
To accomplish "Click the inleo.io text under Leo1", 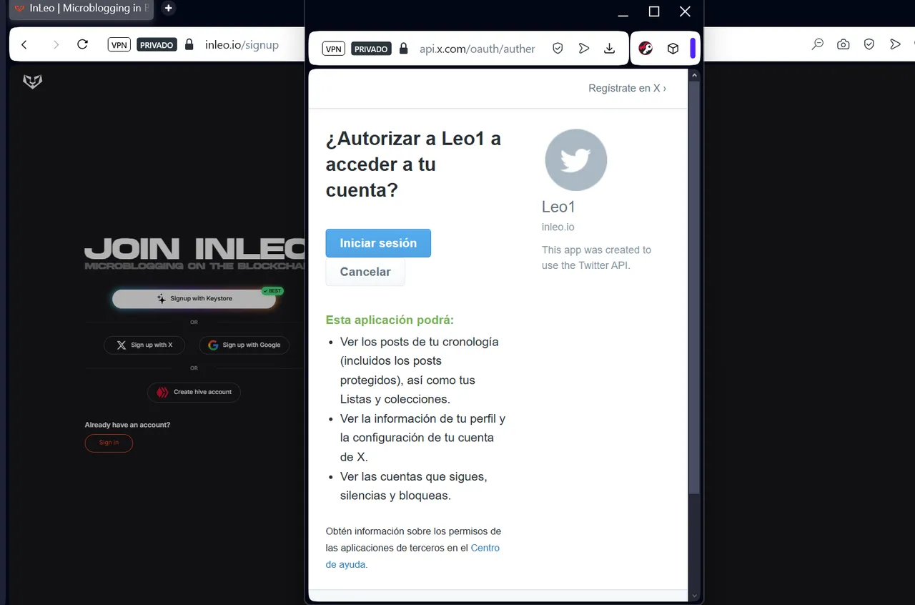I will [558, 227].
